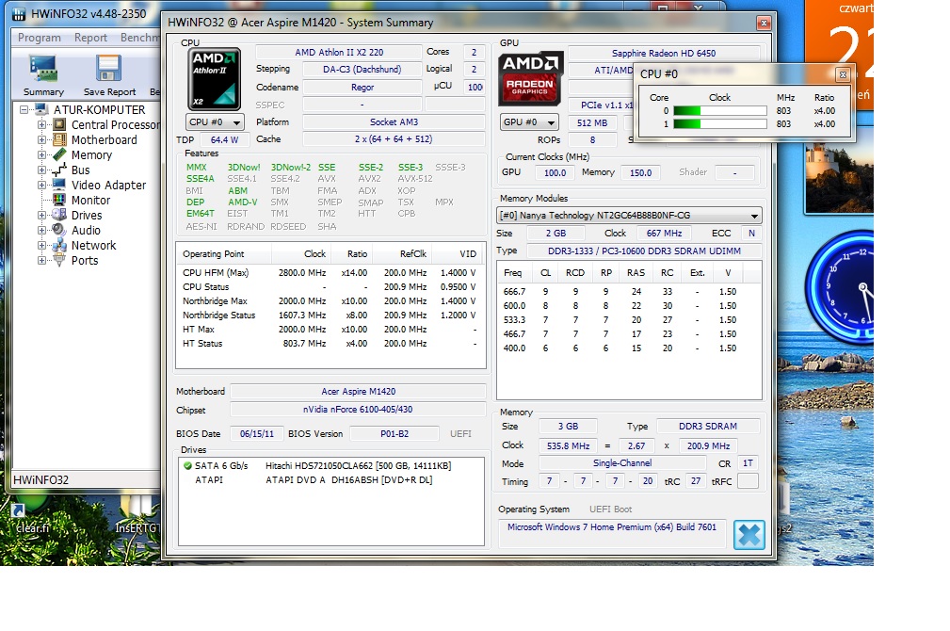Close the System Summary window from title bar
The height and width of the screenshot is (631, 950).
pyautogui.click(x=764, y=23)
